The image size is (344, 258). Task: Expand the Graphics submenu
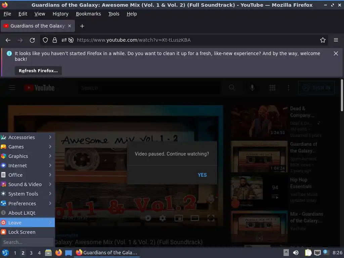(28, 156)
